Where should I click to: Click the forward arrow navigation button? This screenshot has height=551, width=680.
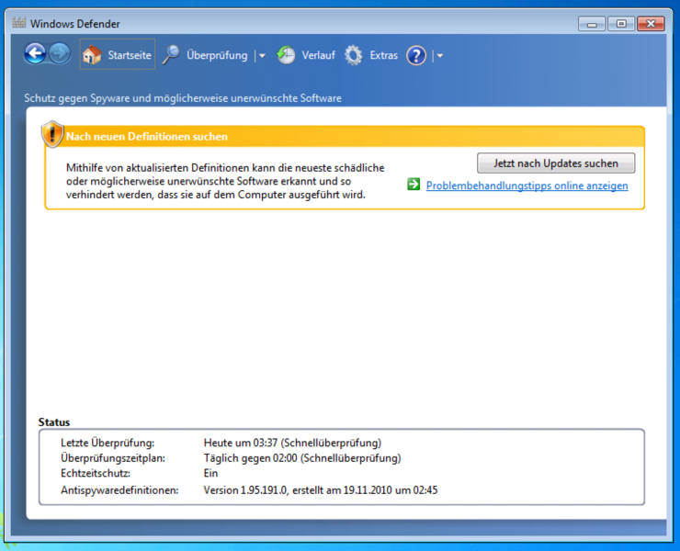pyautogui.click(x=60, y=54)
